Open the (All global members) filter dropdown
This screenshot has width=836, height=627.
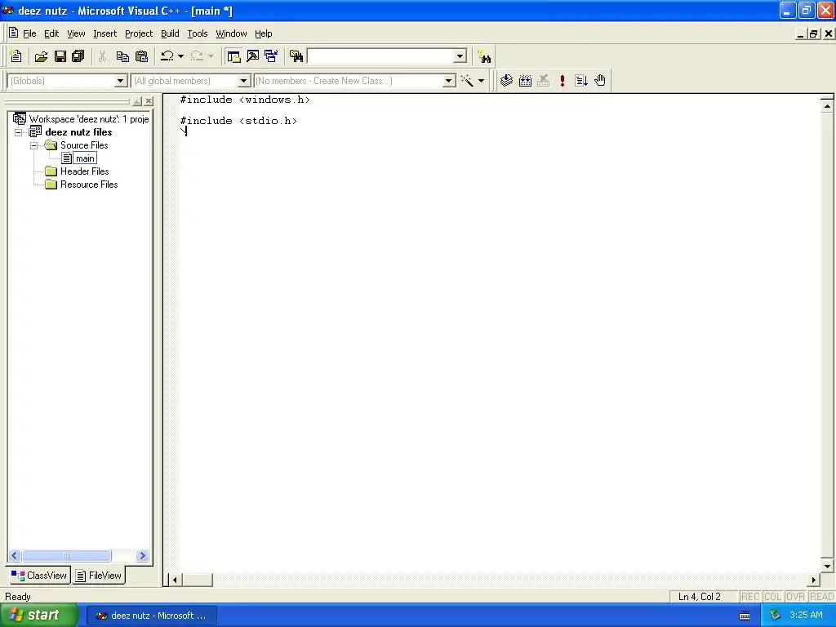[243, 81]
